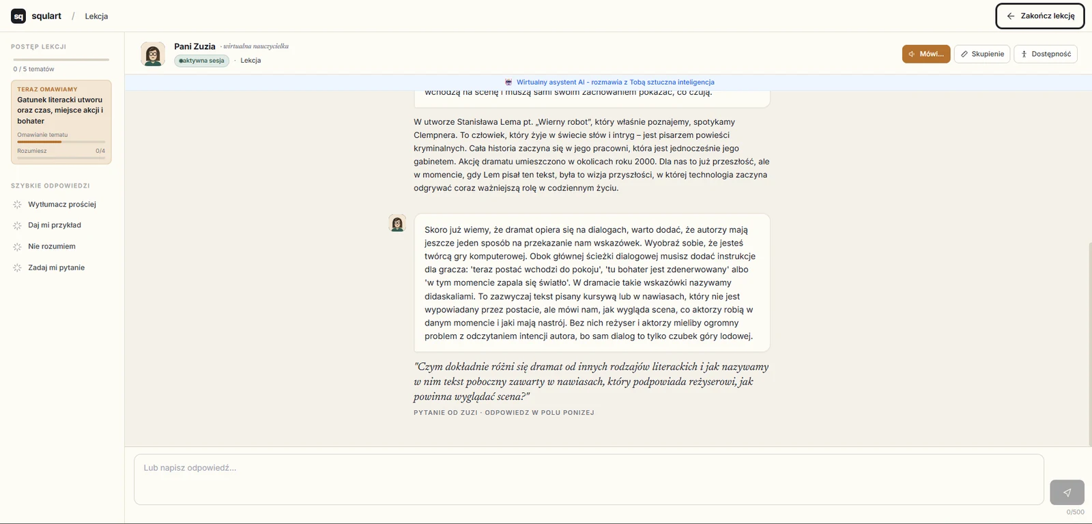This screenshot has height=524, width=1092.
Task: Toggle the "Mówi..." speaker button
Action: point(926,54)
